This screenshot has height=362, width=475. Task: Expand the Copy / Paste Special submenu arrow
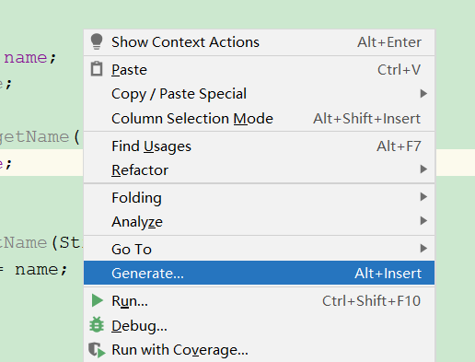pyautogui.click(x=423, y=93)
